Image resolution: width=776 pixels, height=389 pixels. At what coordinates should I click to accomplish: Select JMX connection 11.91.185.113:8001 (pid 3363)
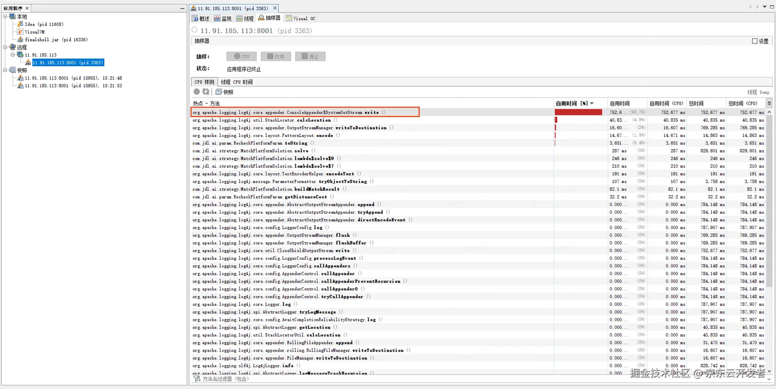pyautogui.click(x=68, y=63)
